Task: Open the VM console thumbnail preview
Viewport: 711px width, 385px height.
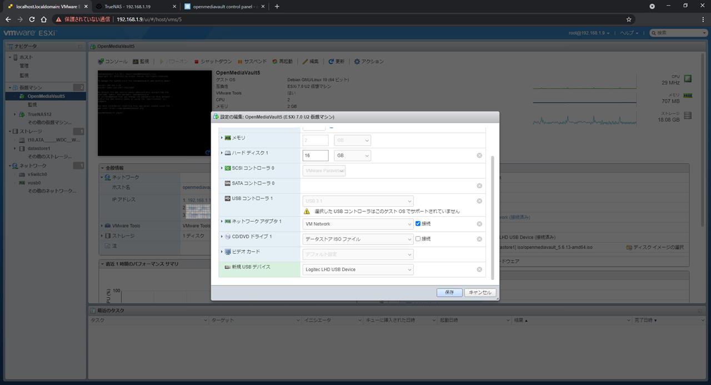Action: click(x=154, y=113)
